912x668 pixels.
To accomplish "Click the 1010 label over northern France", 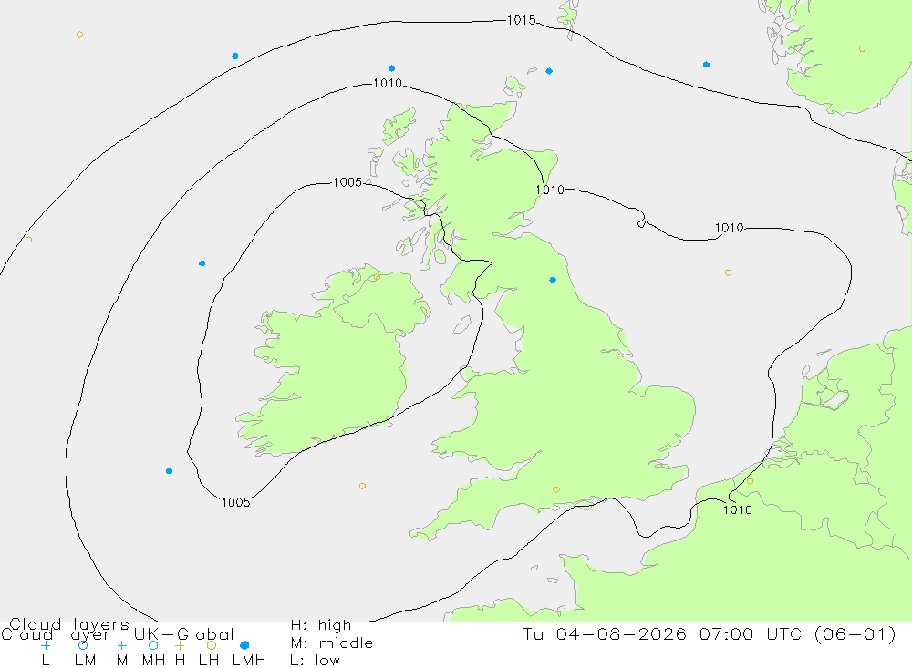I will pos(738,509).
